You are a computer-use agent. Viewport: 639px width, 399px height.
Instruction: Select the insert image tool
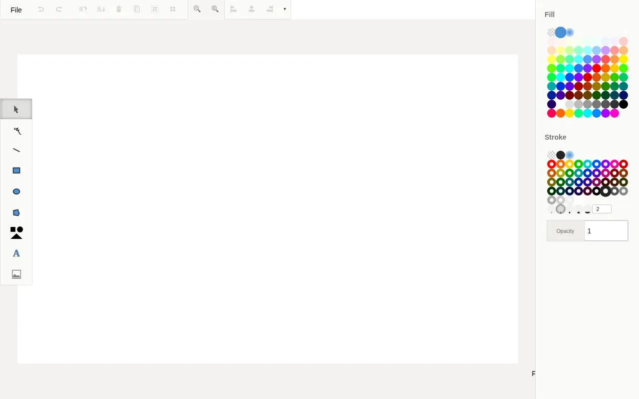click(16, 274)
